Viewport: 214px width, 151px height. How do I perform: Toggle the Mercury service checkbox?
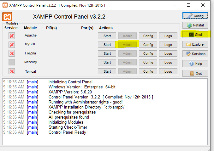12,62
